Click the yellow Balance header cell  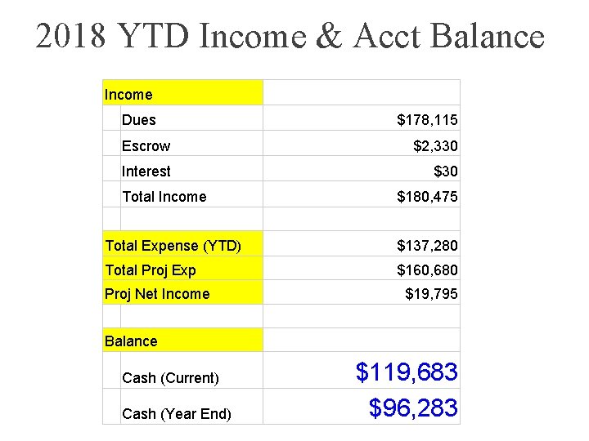(x=182, y=341)
